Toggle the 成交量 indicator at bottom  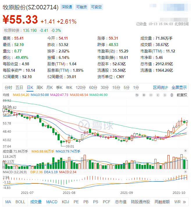pyautogui.click(x=36, y=202)
